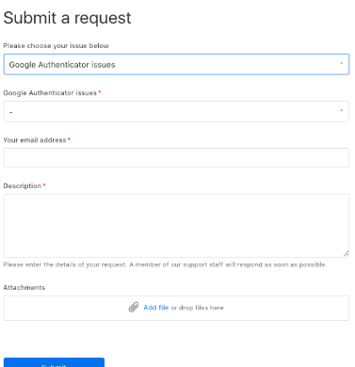The width and height of the screenshot is (355, 367).
Task: Focus the email address input field
Action: (176, 158)
